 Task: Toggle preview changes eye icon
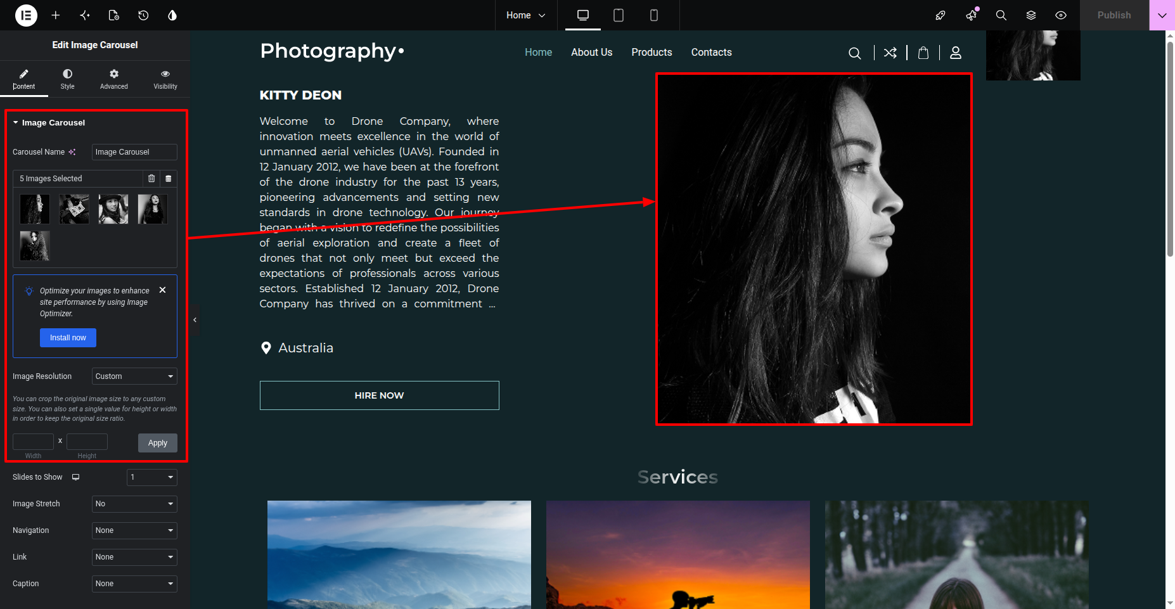click(1061, 15)
